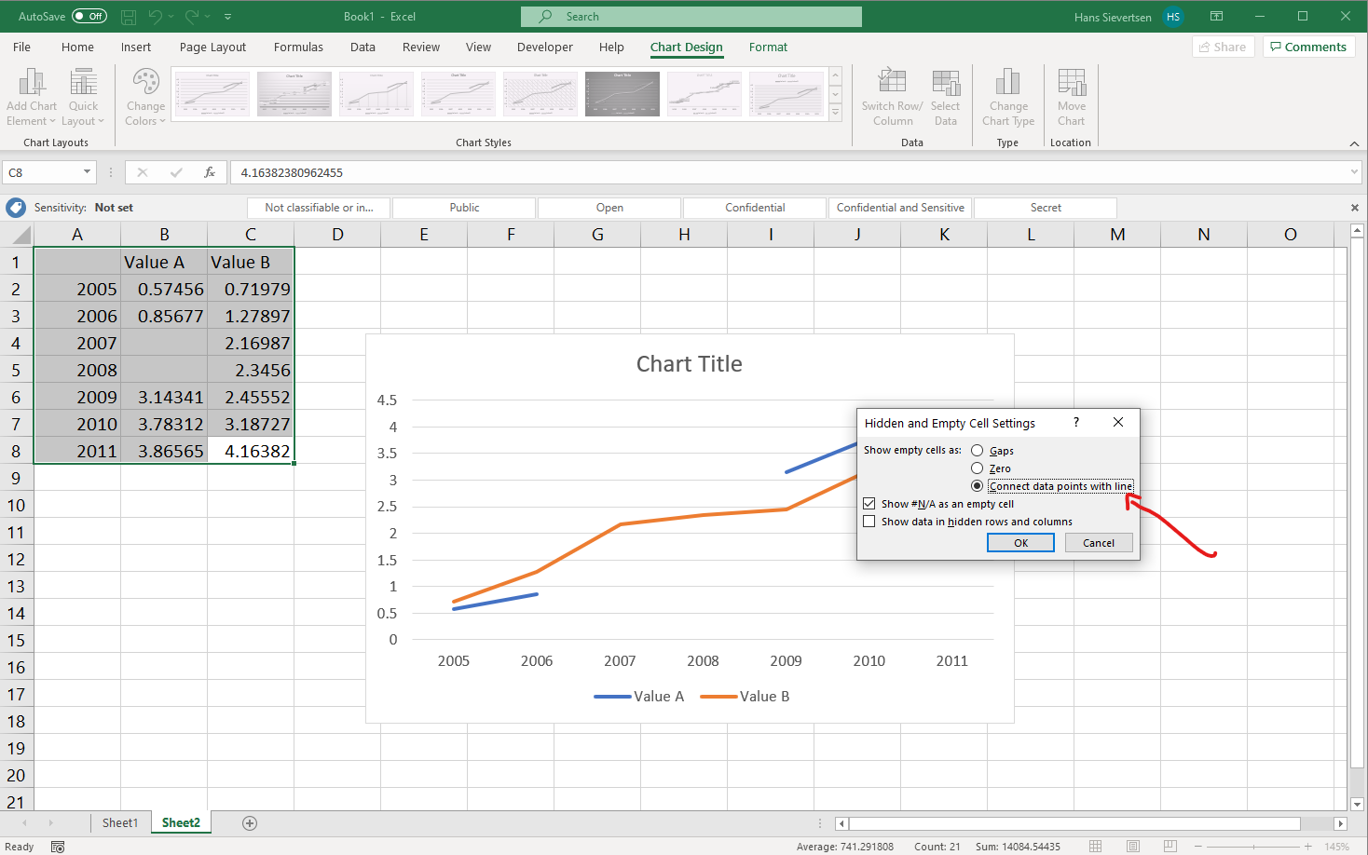Open the Comments button
This screenshot has width=1368, height=855.
tap(1308, 47)
